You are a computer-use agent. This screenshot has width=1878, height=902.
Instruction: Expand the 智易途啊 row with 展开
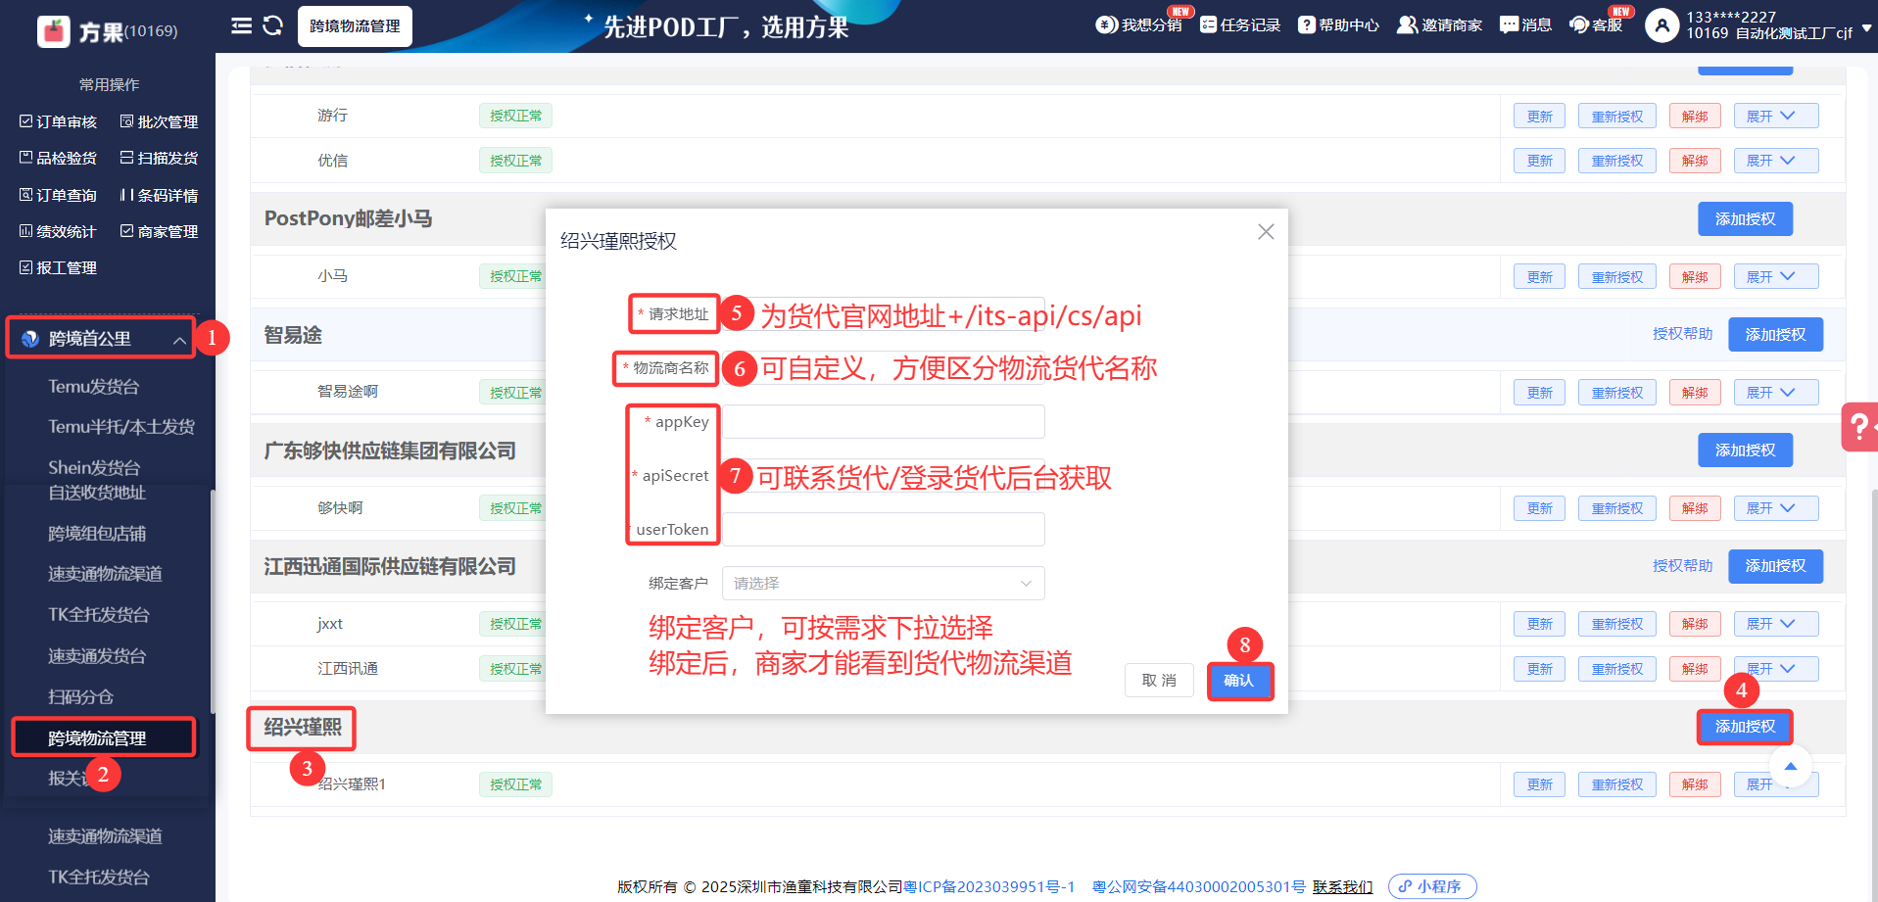point(1775,392)
